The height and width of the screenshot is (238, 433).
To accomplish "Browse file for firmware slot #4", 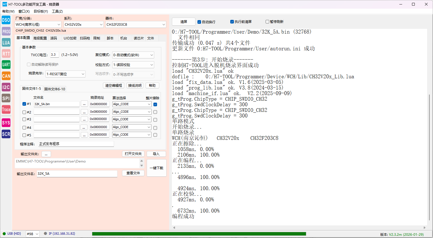I will (x=84, y=127).
